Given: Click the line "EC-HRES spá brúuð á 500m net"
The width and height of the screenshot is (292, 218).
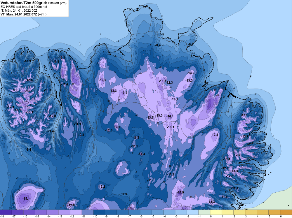Looking at the screenshot, I should (x=24, y=7).
